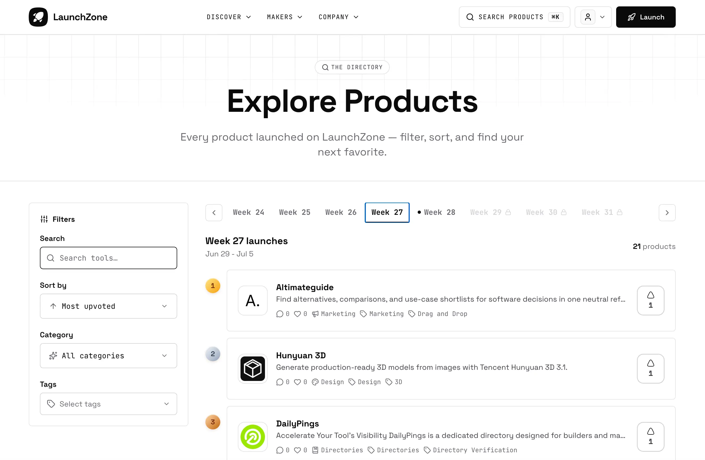Go to next weeks arrow
The width and height of the screenshot is (705, 460).
pyautogui.click(x=667, y=212)
